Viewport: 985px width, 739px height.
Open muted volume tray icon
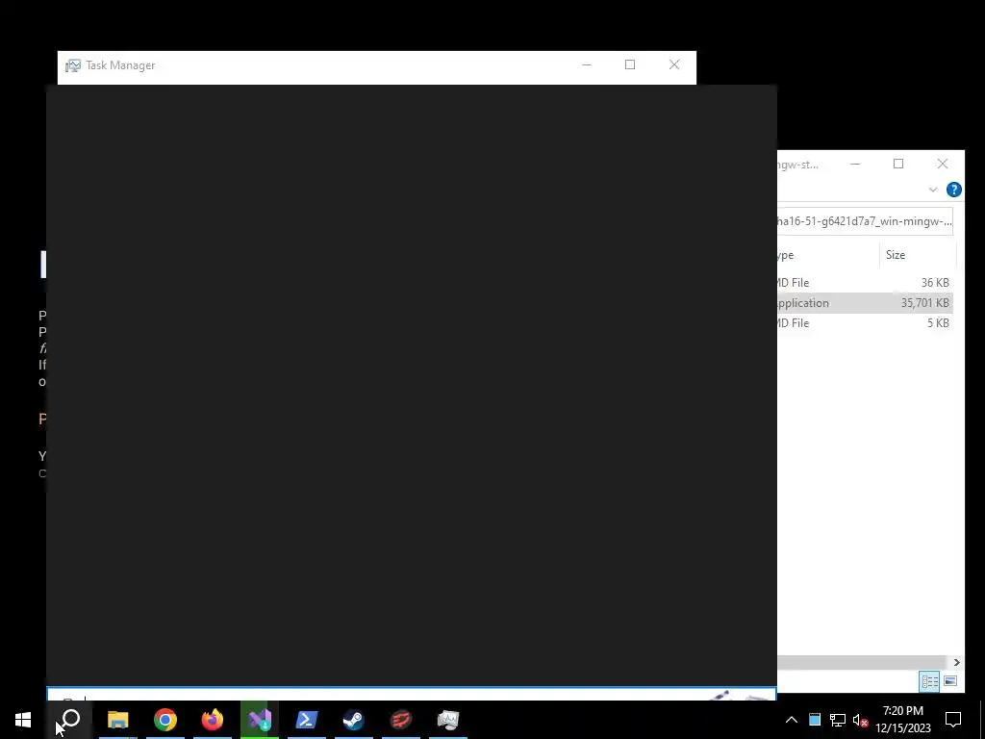click(861, 720)
